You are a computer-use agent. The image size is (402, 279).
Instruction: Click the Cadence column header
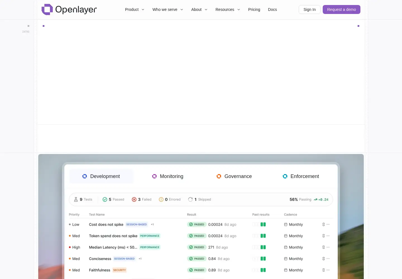click(290, 215)
